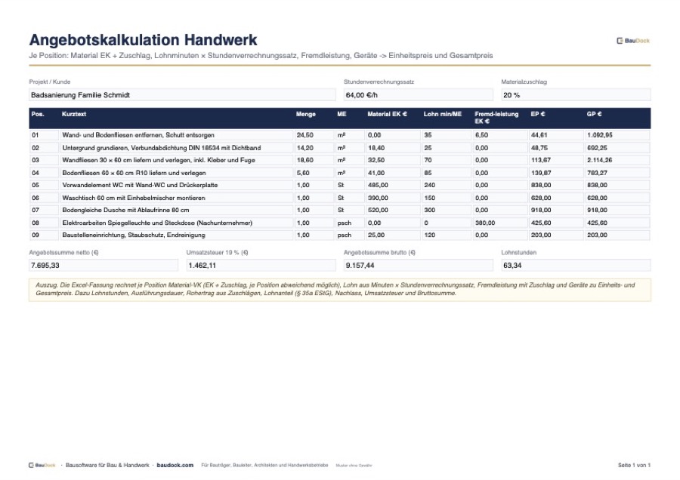Click Menge value 5,60 in position 04
The width and height of the screenshot is (680, 480).
pyautogui.click(x=314, y=173)
